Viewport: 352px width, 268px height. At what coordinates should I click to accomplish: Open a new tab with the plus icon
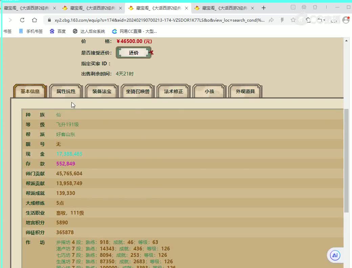click(264, 8)
